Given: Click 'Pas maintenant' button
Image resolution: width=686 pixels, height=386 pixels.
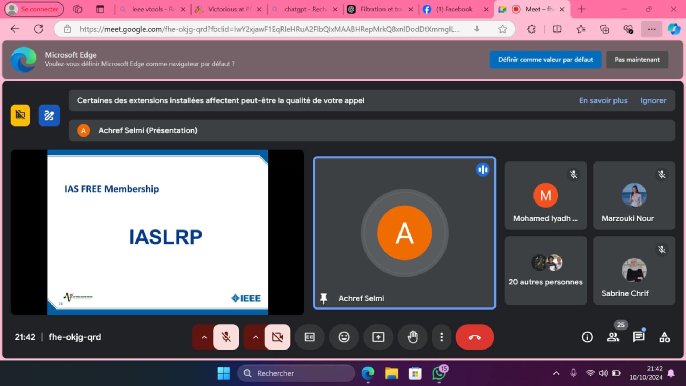Looking at the screenshot, I should (x=637, y=60).
